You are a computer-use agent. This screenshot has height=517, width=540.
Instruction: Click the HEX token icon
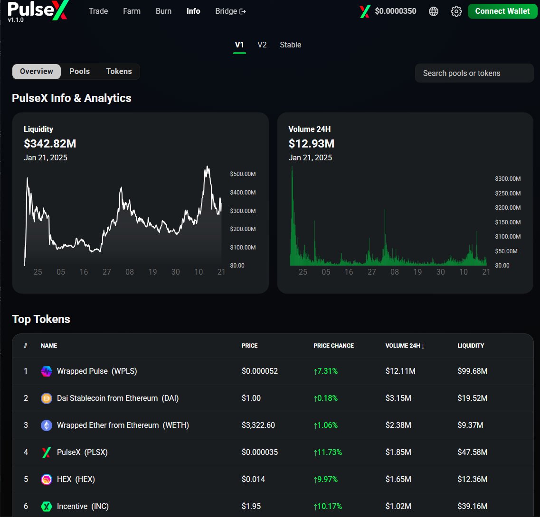(x=47, y=479)
